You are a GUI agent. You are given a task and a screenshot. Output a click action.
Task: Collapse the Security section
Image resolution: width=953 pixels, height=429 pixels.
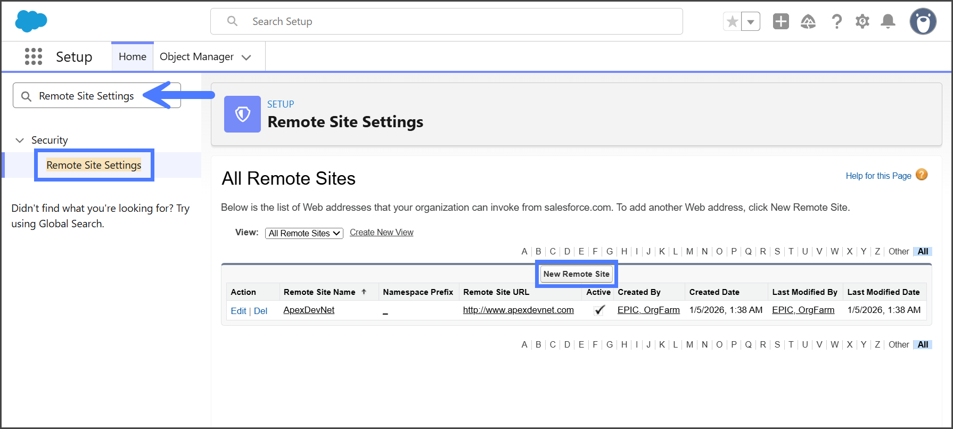coord(20,140)
